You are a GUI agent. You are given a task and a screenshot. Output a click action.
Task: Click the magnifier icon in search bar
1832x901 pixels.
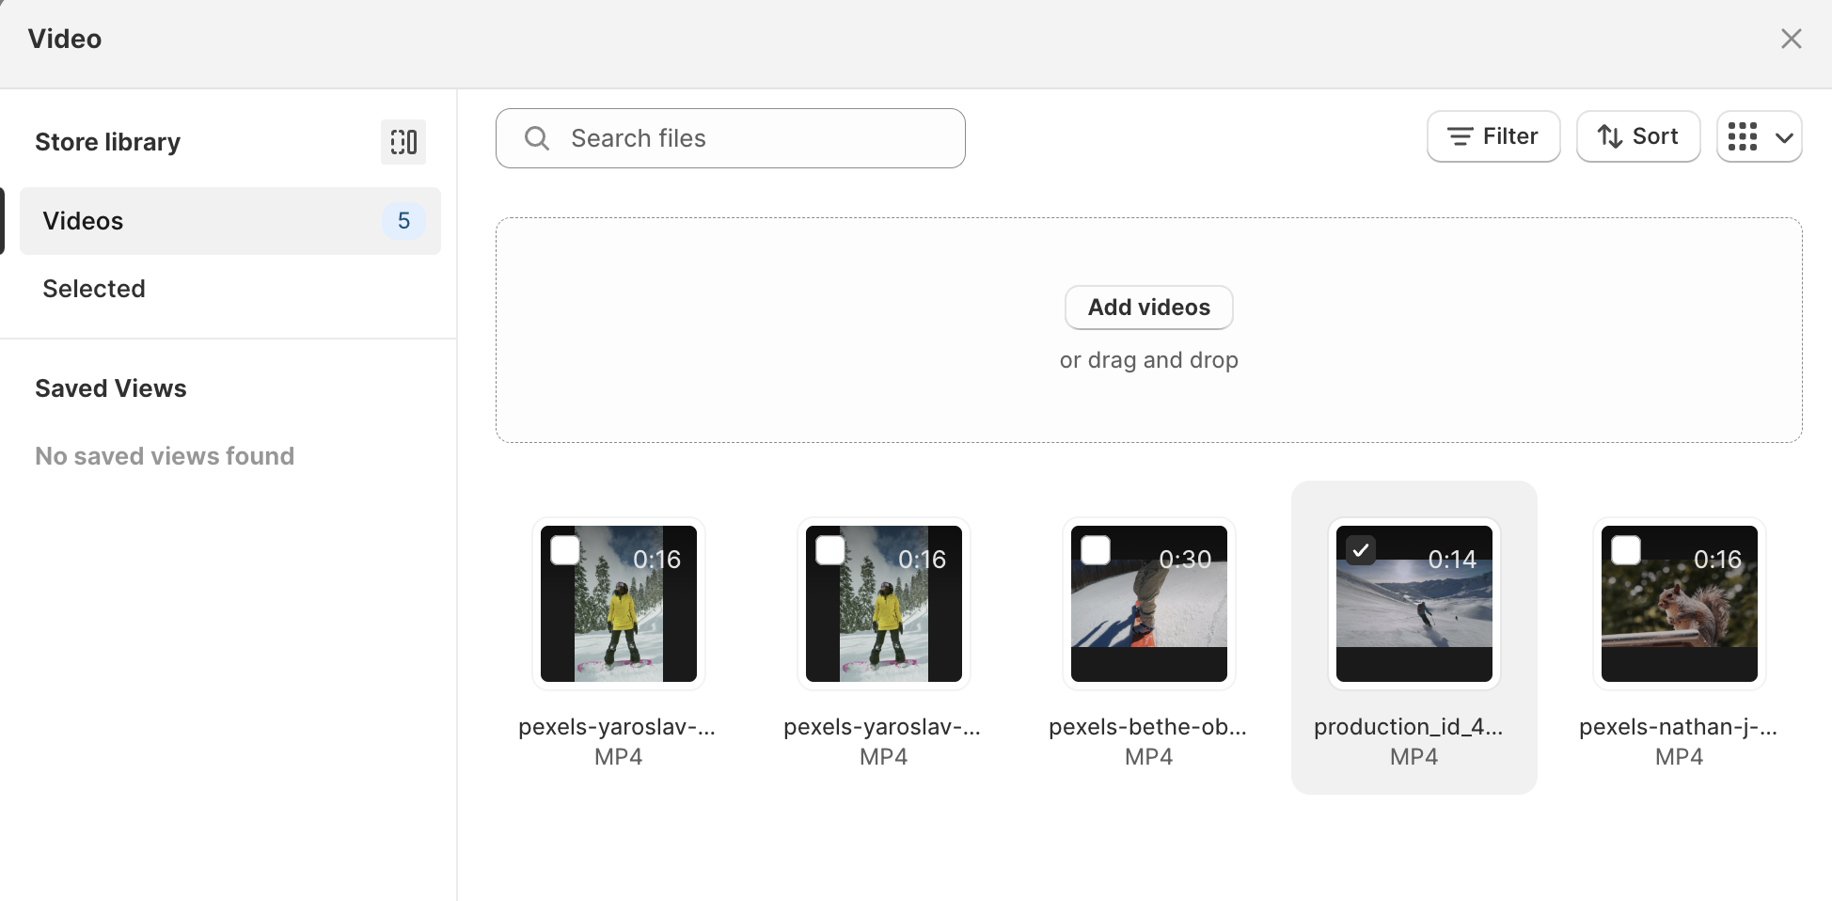[537, 138]
